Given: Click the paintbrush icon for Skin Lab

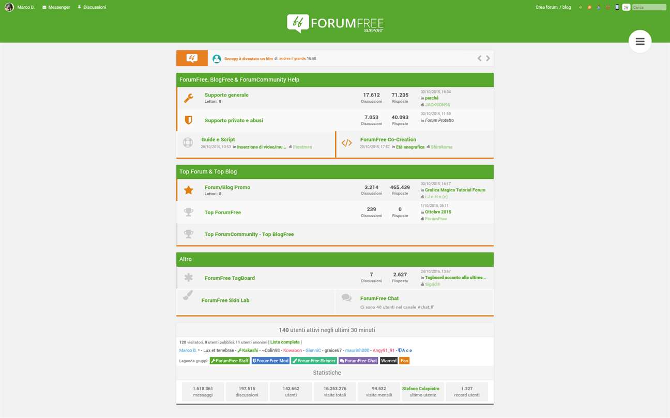Looking at the screenshot, I should coord(188,296).
